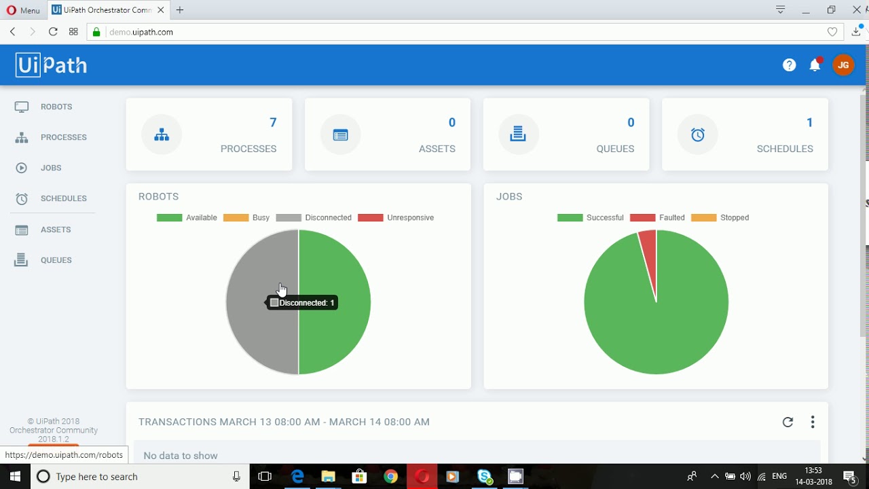The height and width of the screenshot is (489, 869).
Task: Click the Processes card icon
Action: (162, 134)
